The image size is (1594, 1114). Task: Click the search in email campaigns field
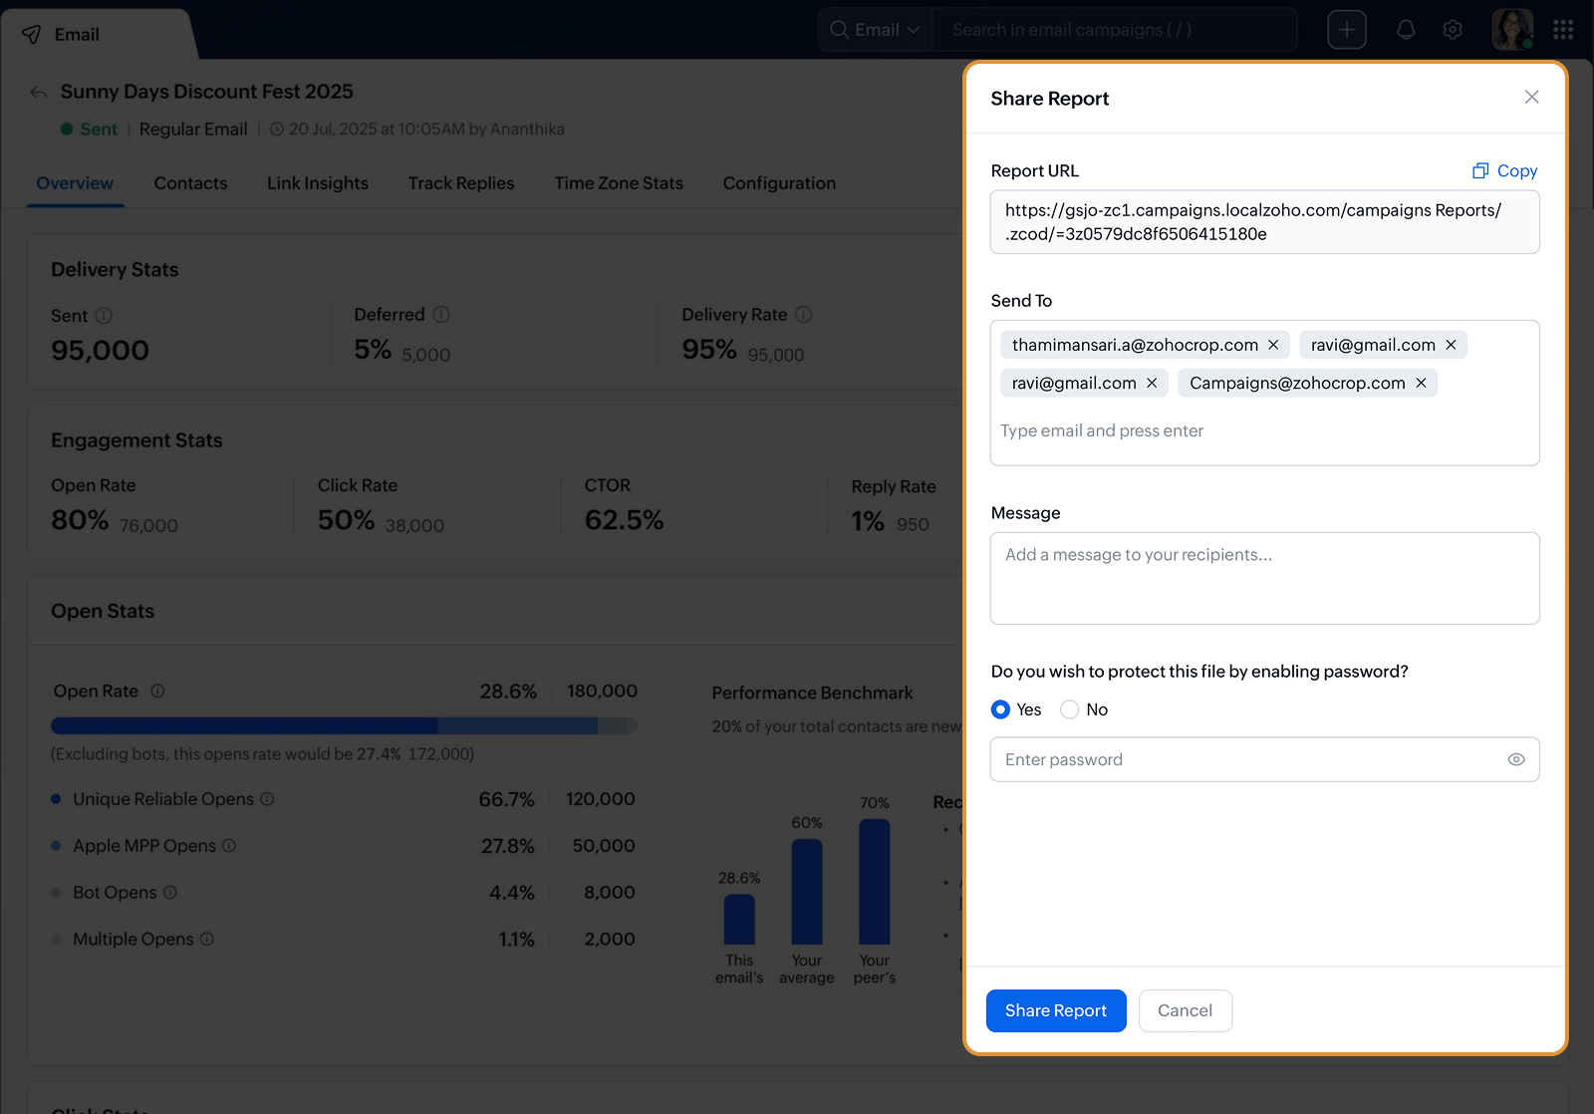[x=1116, y=30]
